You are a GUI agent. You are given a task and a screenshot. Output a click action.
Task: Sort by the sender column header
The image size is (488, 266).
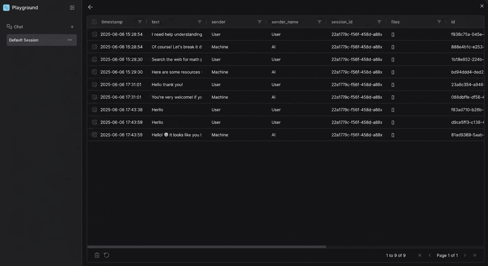218,22
